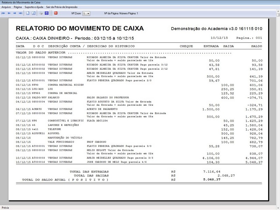Click CAIXA DINHEIRO period line
280x210 pixels.
pos(75,38)
